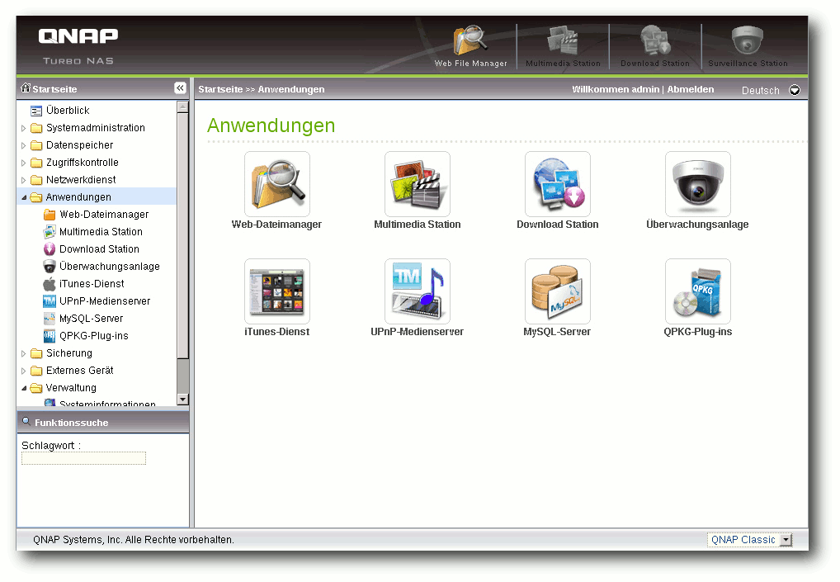Click Anwendungen in the breadcrumb
Image resolution: width=840 pixels, height=582 pixels.
click(x=291, y=89)
